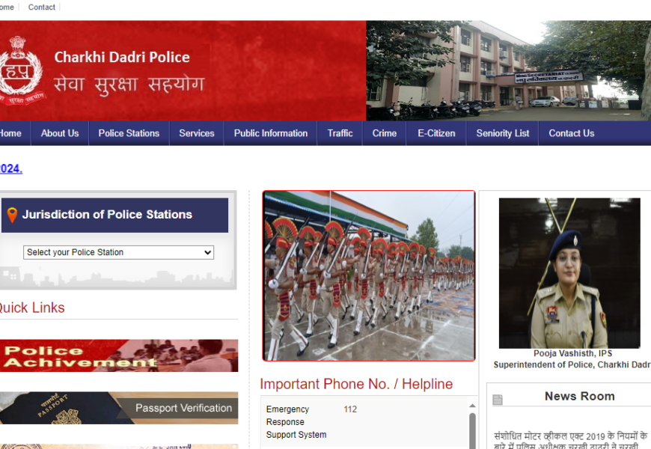Open the Seniority List page
The width and height of the screenshot is (651, 449).
pyautogui.click(x=502, y=133)
